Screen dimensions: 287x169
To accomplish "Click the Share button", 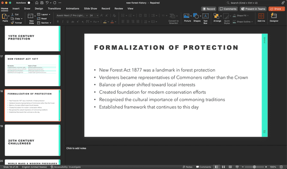I will pos(277,9).
